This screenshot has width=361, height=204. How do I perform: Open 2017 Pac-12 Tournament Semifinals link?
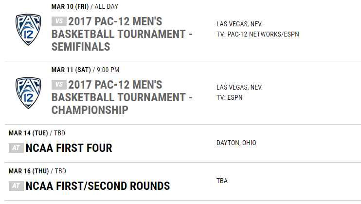click(122, 34)
